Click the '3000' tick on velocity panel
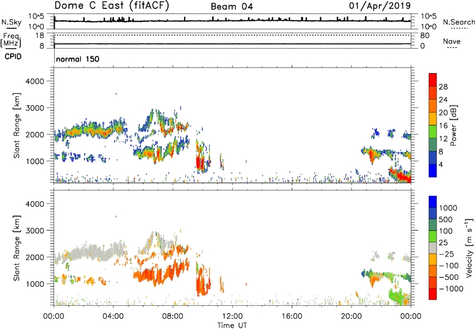Screen dimensions: 475x329 35,230
